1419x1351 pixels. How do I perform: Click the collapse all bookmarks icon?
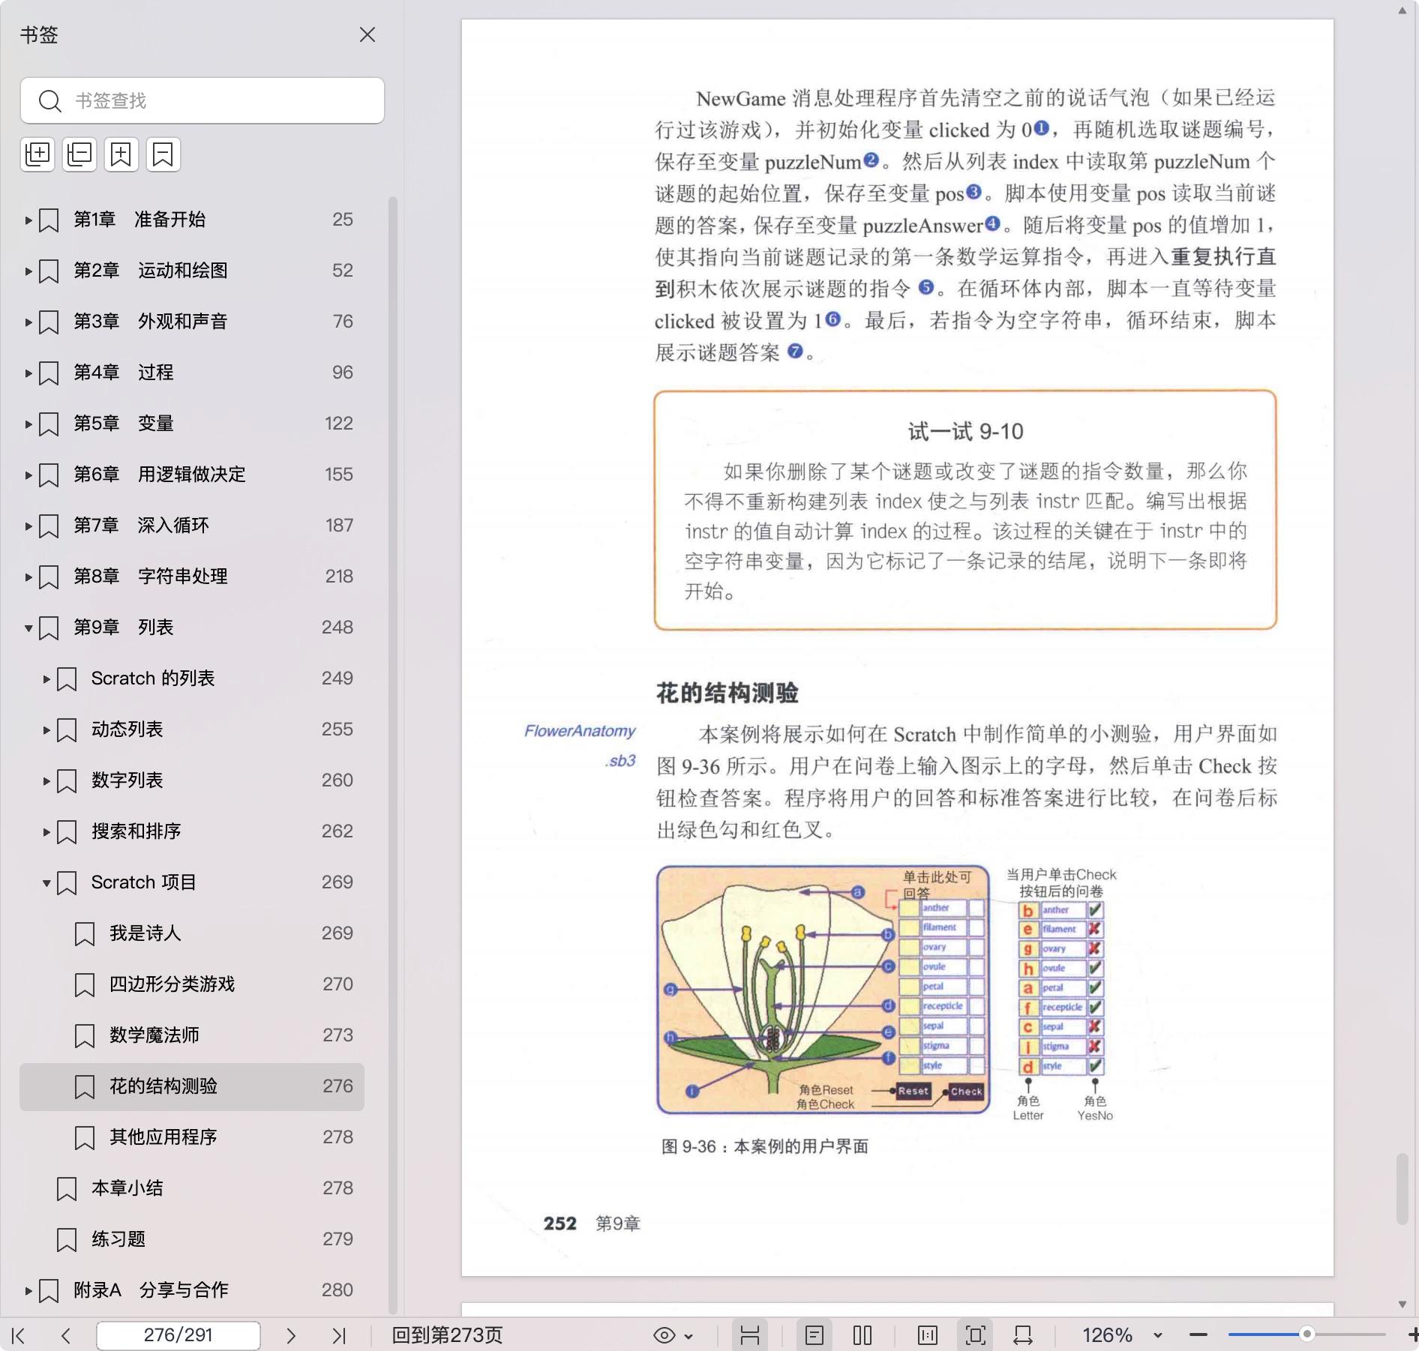(79, 154)
